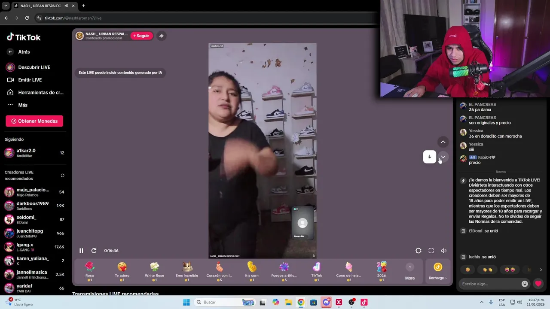Viewport: 550px width, 309px height.
Task: Send the 2026 gift
Action: coord(382,272)
